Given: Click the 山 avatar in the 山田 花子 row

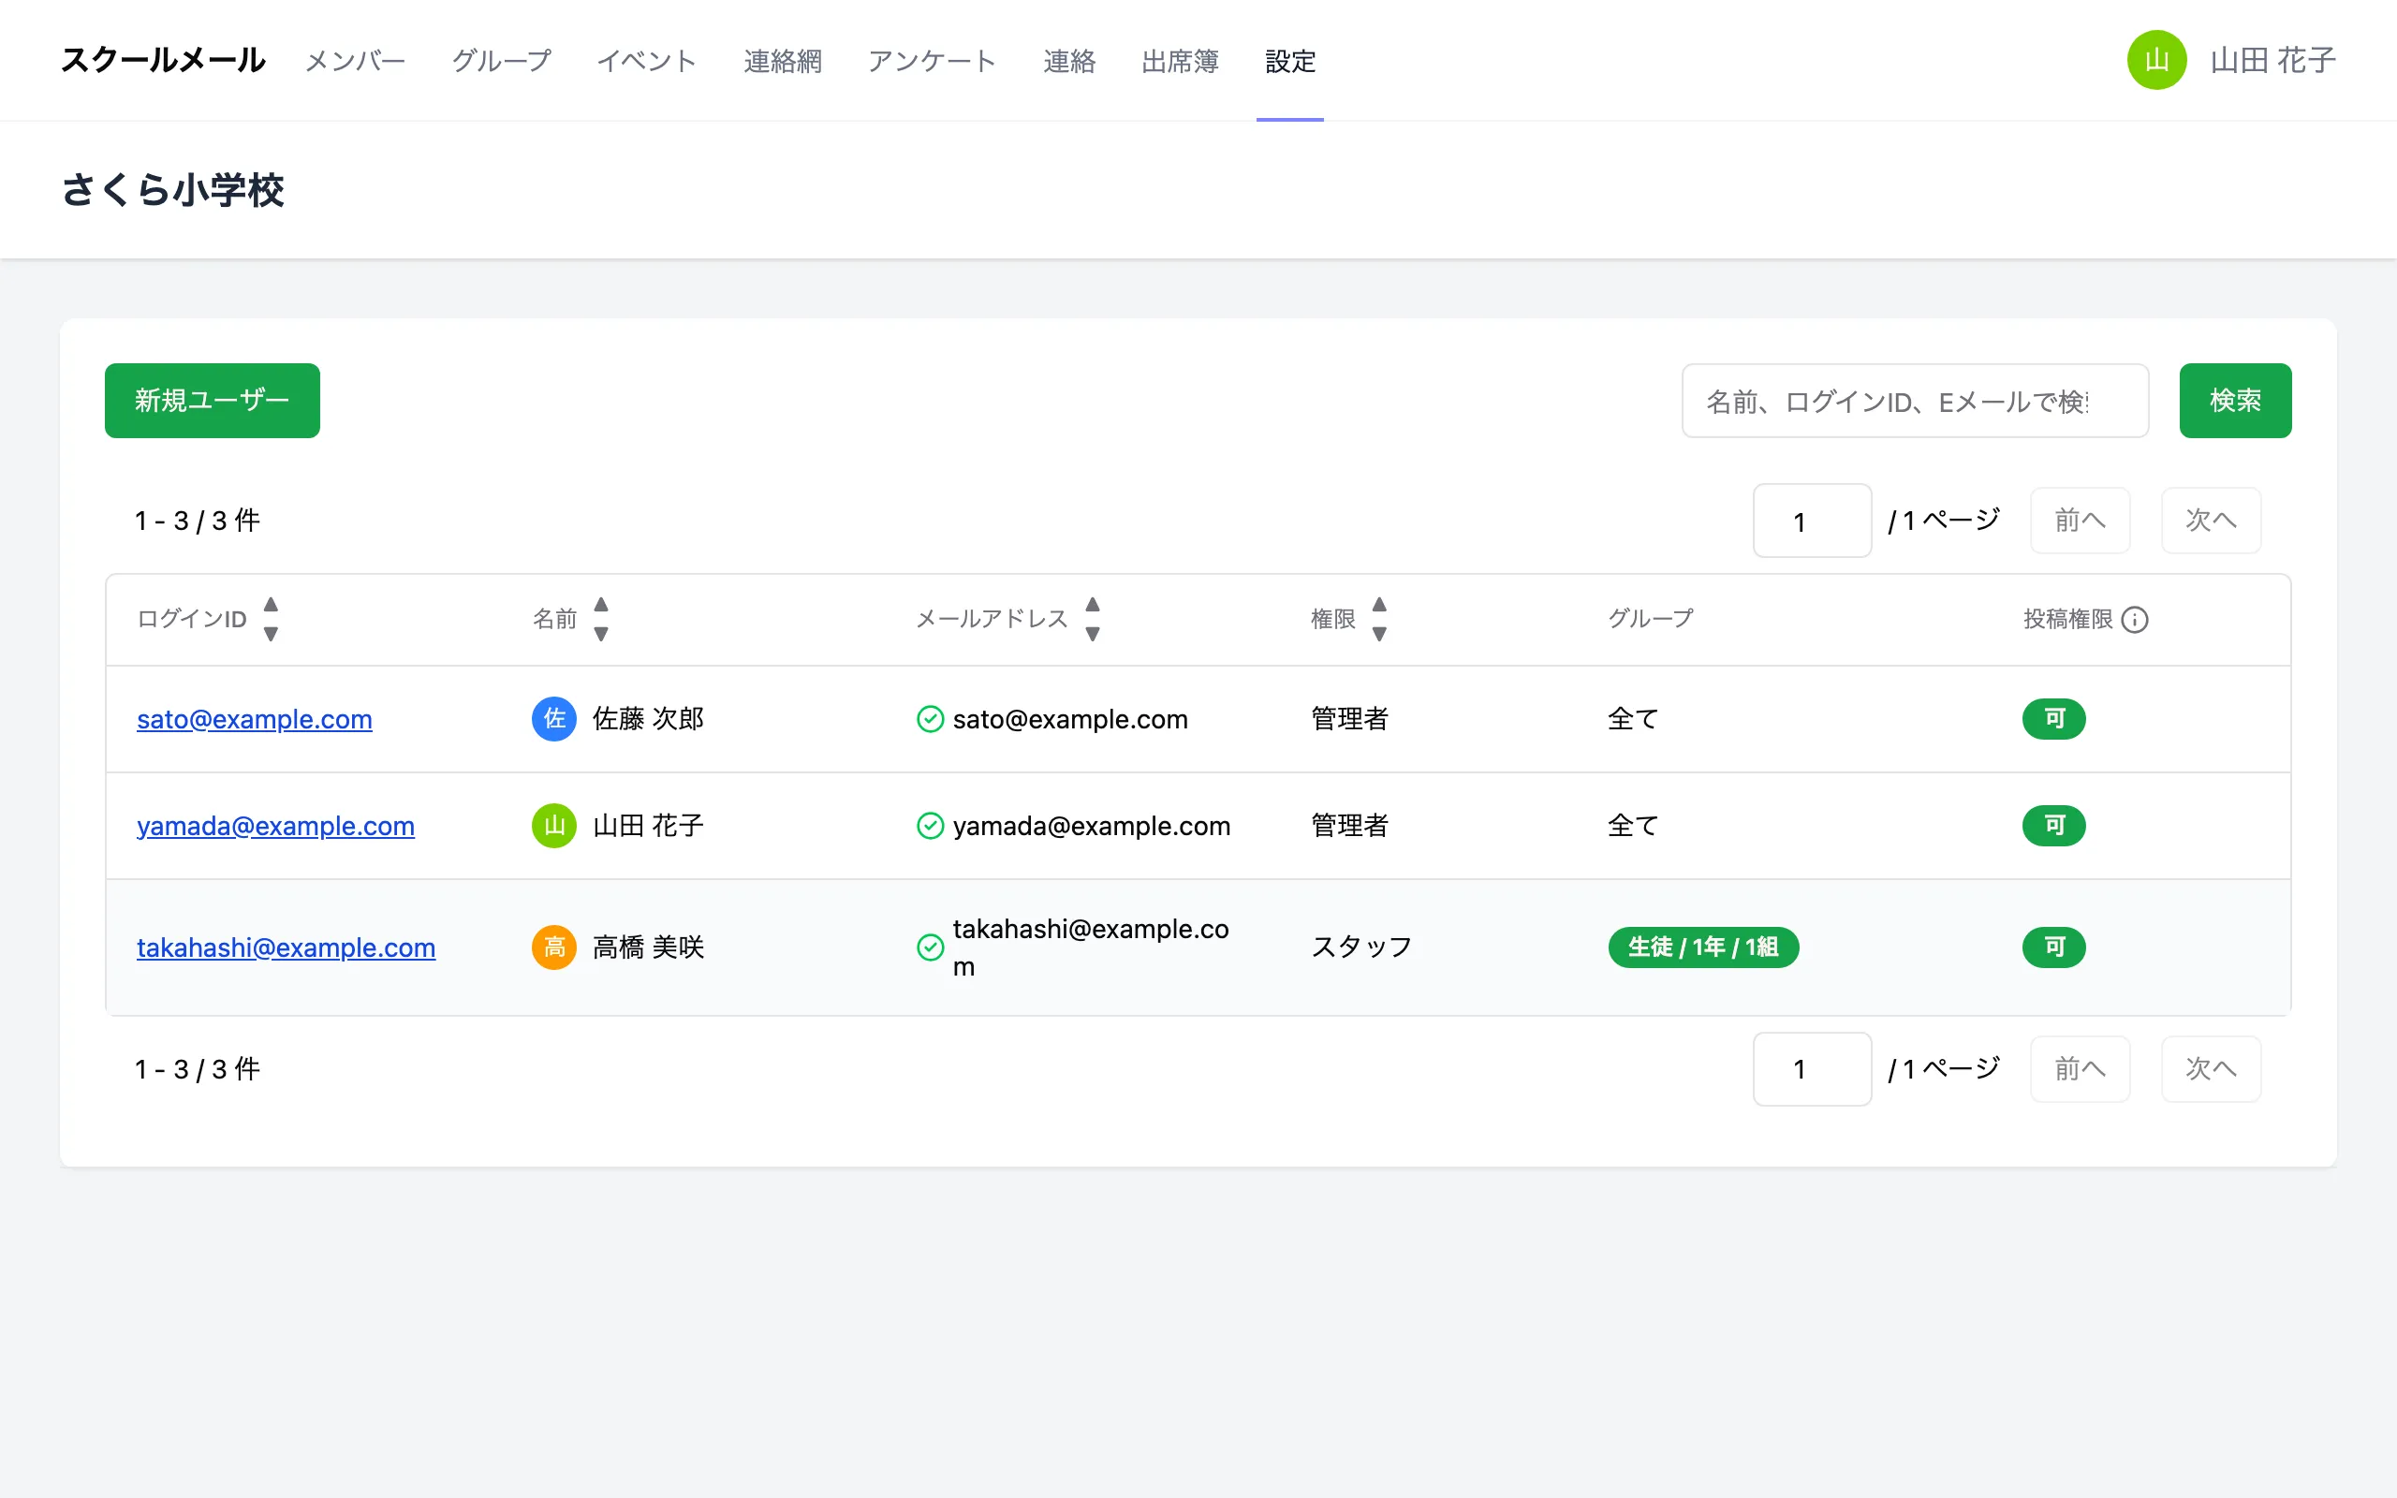Looking at the screenshot, I should pyautogui.click(x=553, y=825).
